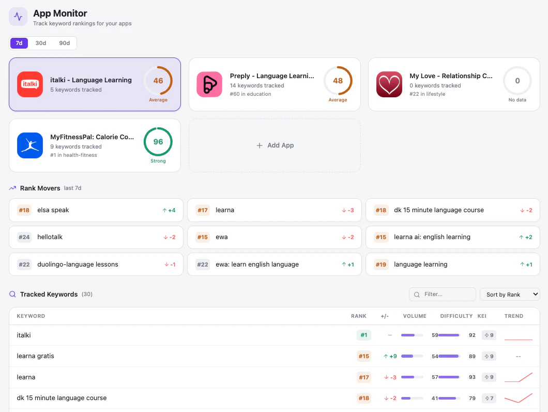Open the elsa speak rank mover card
Screen dimensions: 548x412
coord(96,210)
